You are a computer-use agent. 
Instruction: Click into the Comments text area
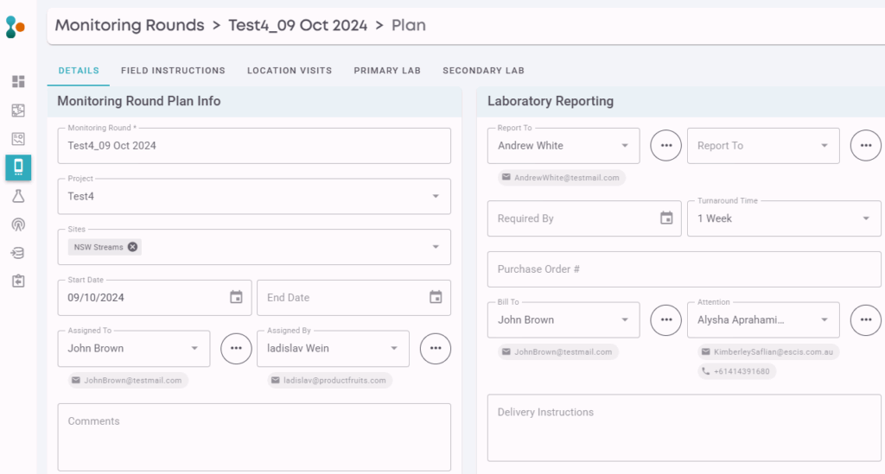click(x=254, y=436)
